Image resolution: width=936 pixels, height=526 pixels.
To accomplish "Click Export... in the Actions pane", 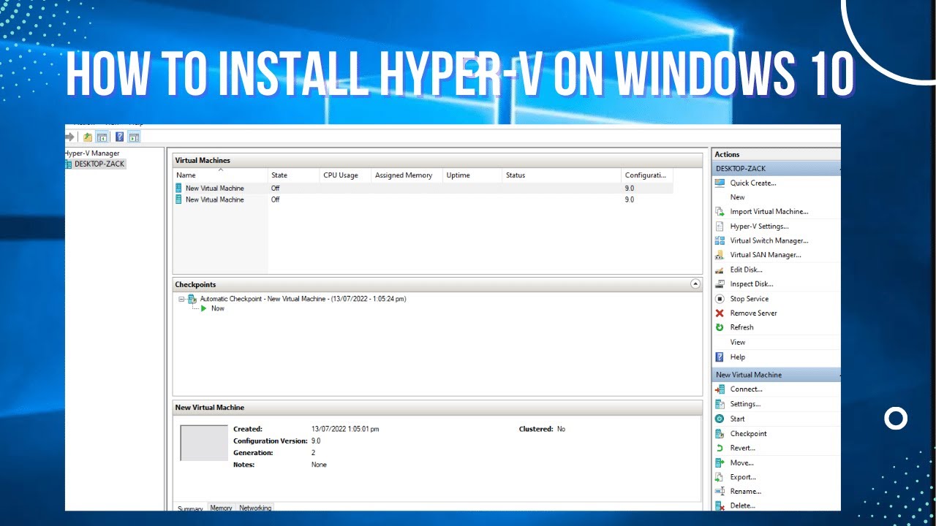I will click(x=743, y=477).
